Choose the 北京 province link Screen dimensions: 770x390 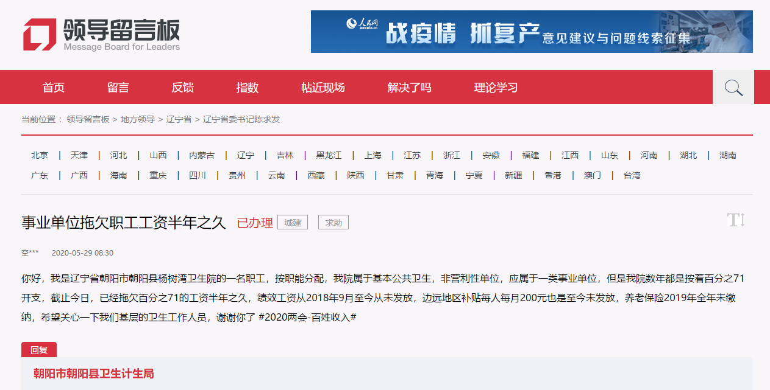pos(40,155)
